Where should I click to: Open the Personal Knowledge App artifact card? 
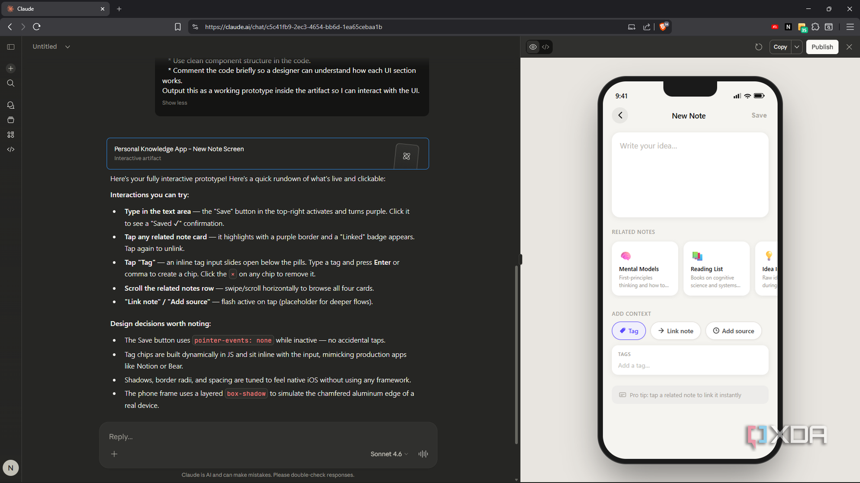268,154
